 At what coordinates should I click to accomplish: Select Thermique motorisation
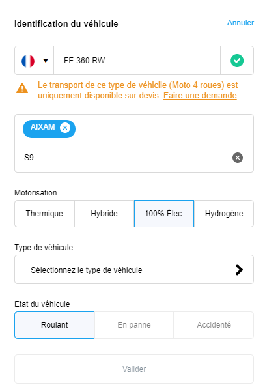44,214
